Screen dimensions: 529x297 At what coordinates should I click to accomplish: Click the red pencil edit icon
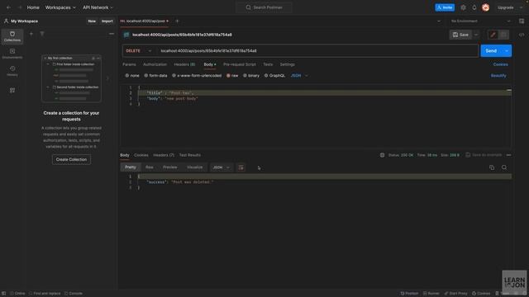pyautogui.click(x=493, y=35)
